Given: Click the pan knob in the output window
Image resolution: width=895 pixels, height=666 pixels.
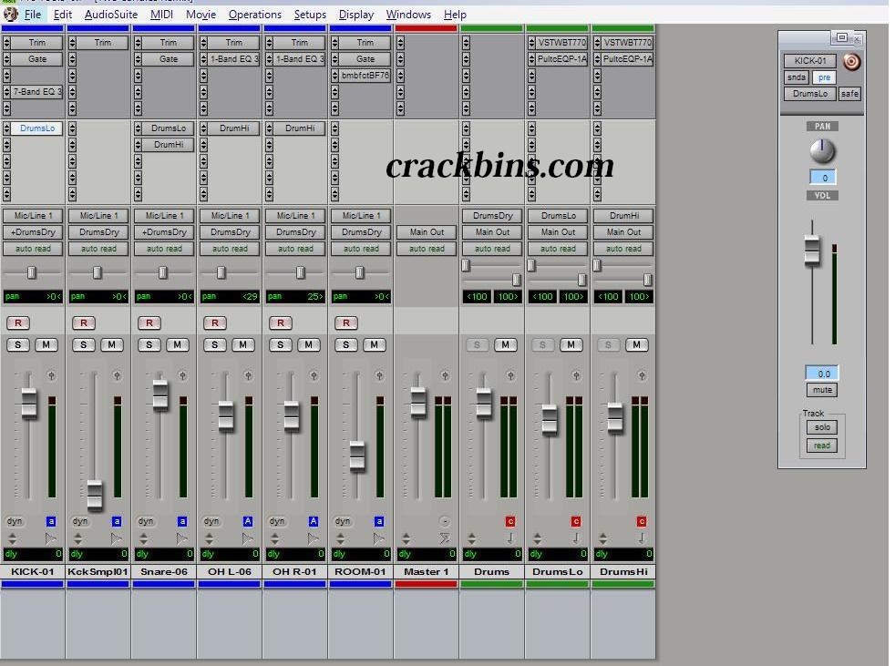Looking at the screenshot, I should click(821, 150).
